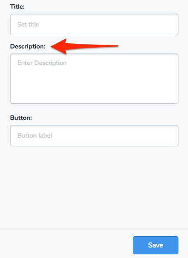188x258 pixels.
Task: Click the Set title input field
Action: pyautogui.click(x=94, y=24)
